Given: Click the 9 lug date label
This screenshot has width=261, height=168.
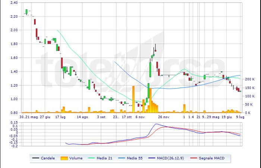Looking at the screenshot, I should coord(240,117).
